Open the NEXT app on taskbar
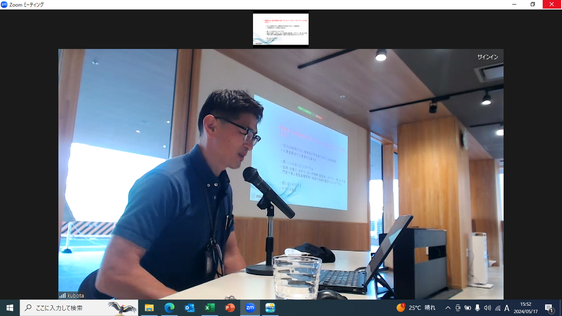Screen dimensions: 562x316 pyautogui.click(x=270, y=308)
